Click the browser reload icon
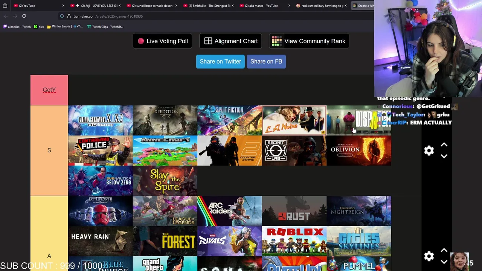This screenshot has height=271, width=482. coord(24,16)
